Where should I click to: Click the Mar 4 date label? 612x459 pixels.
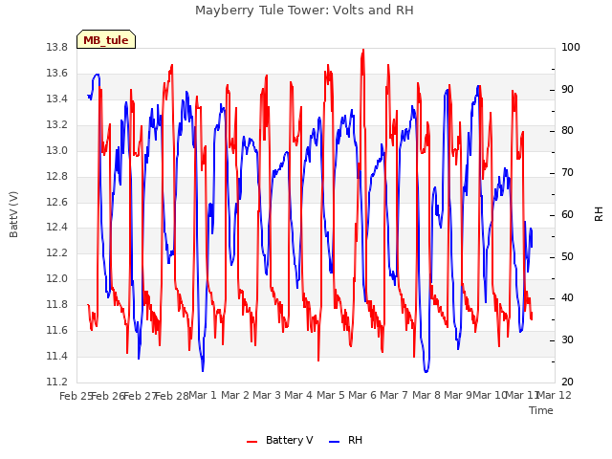pos(298,395)
